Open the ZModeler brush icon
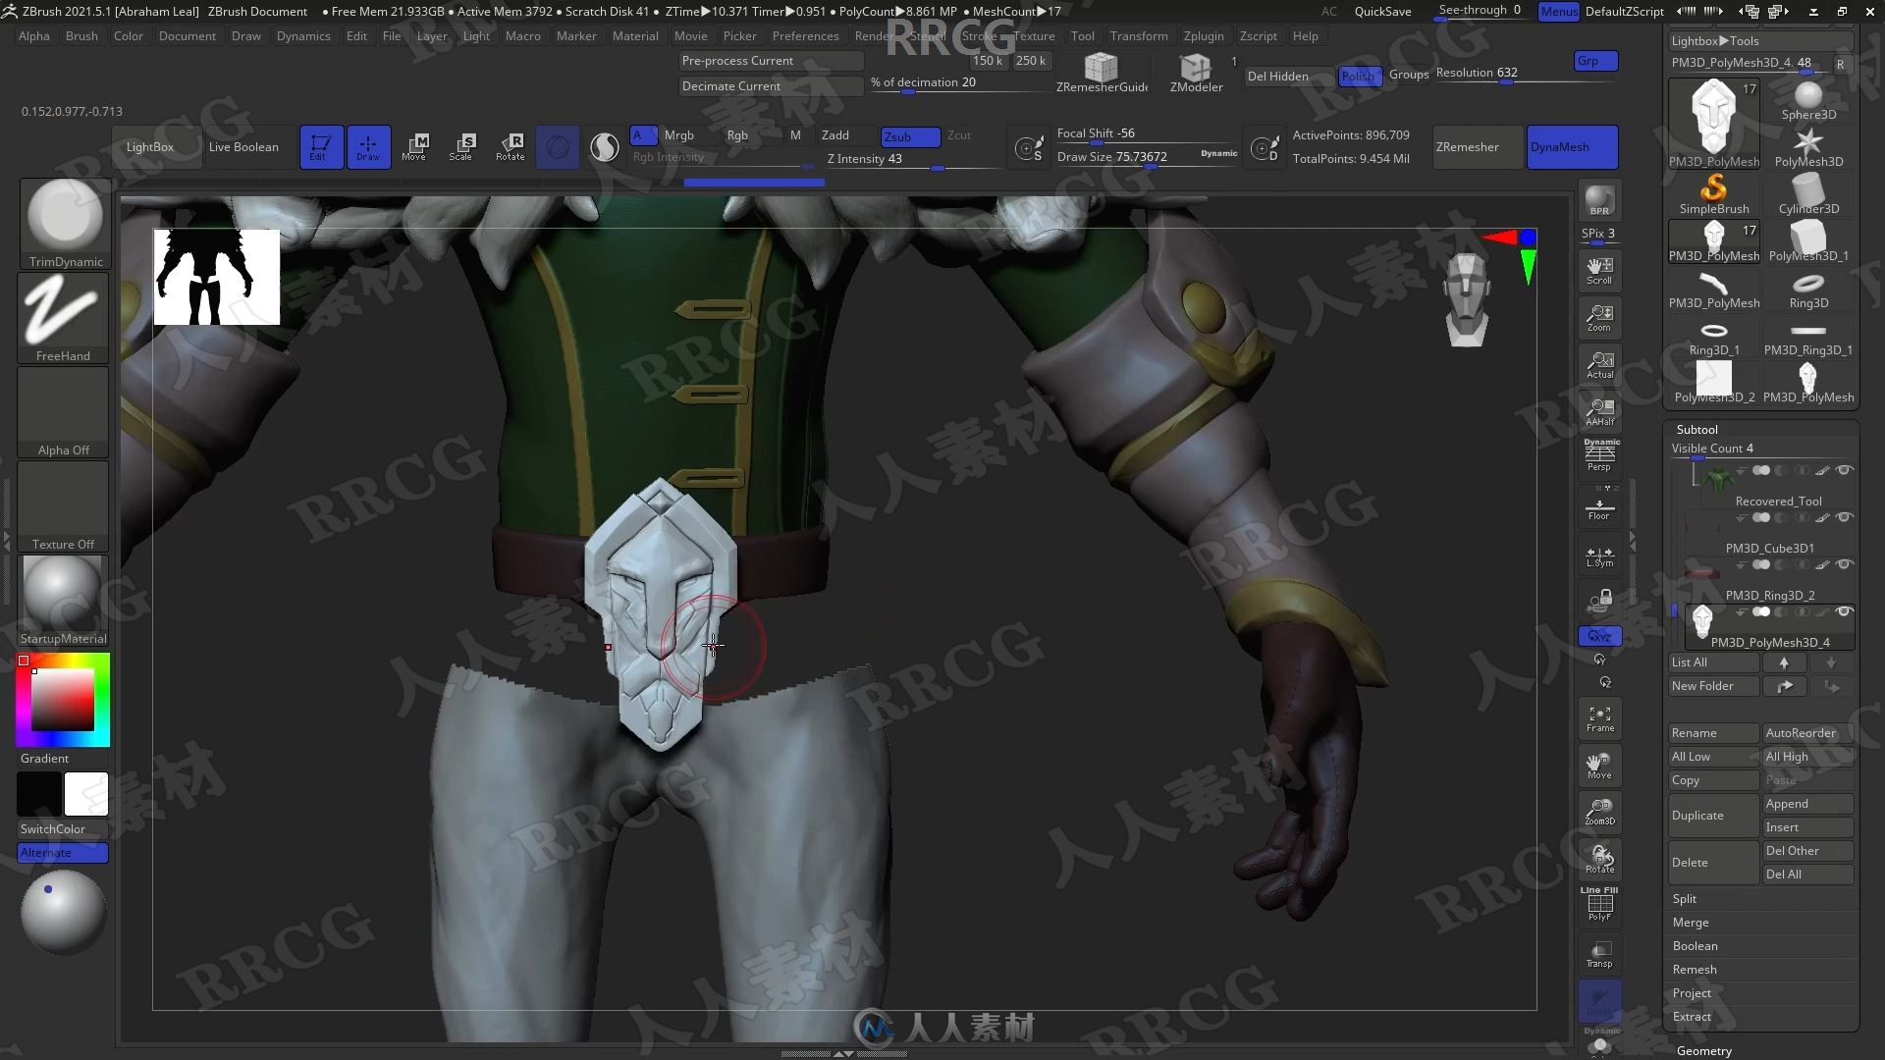The height and width of the screenshot is (1060, 1885). click(1196, 73)
